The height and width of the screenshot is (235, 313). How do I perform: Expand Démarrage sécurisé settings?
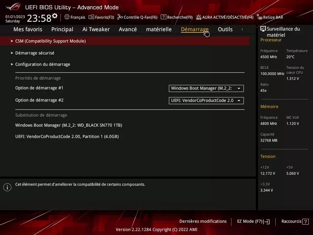(x=35, y=53)
